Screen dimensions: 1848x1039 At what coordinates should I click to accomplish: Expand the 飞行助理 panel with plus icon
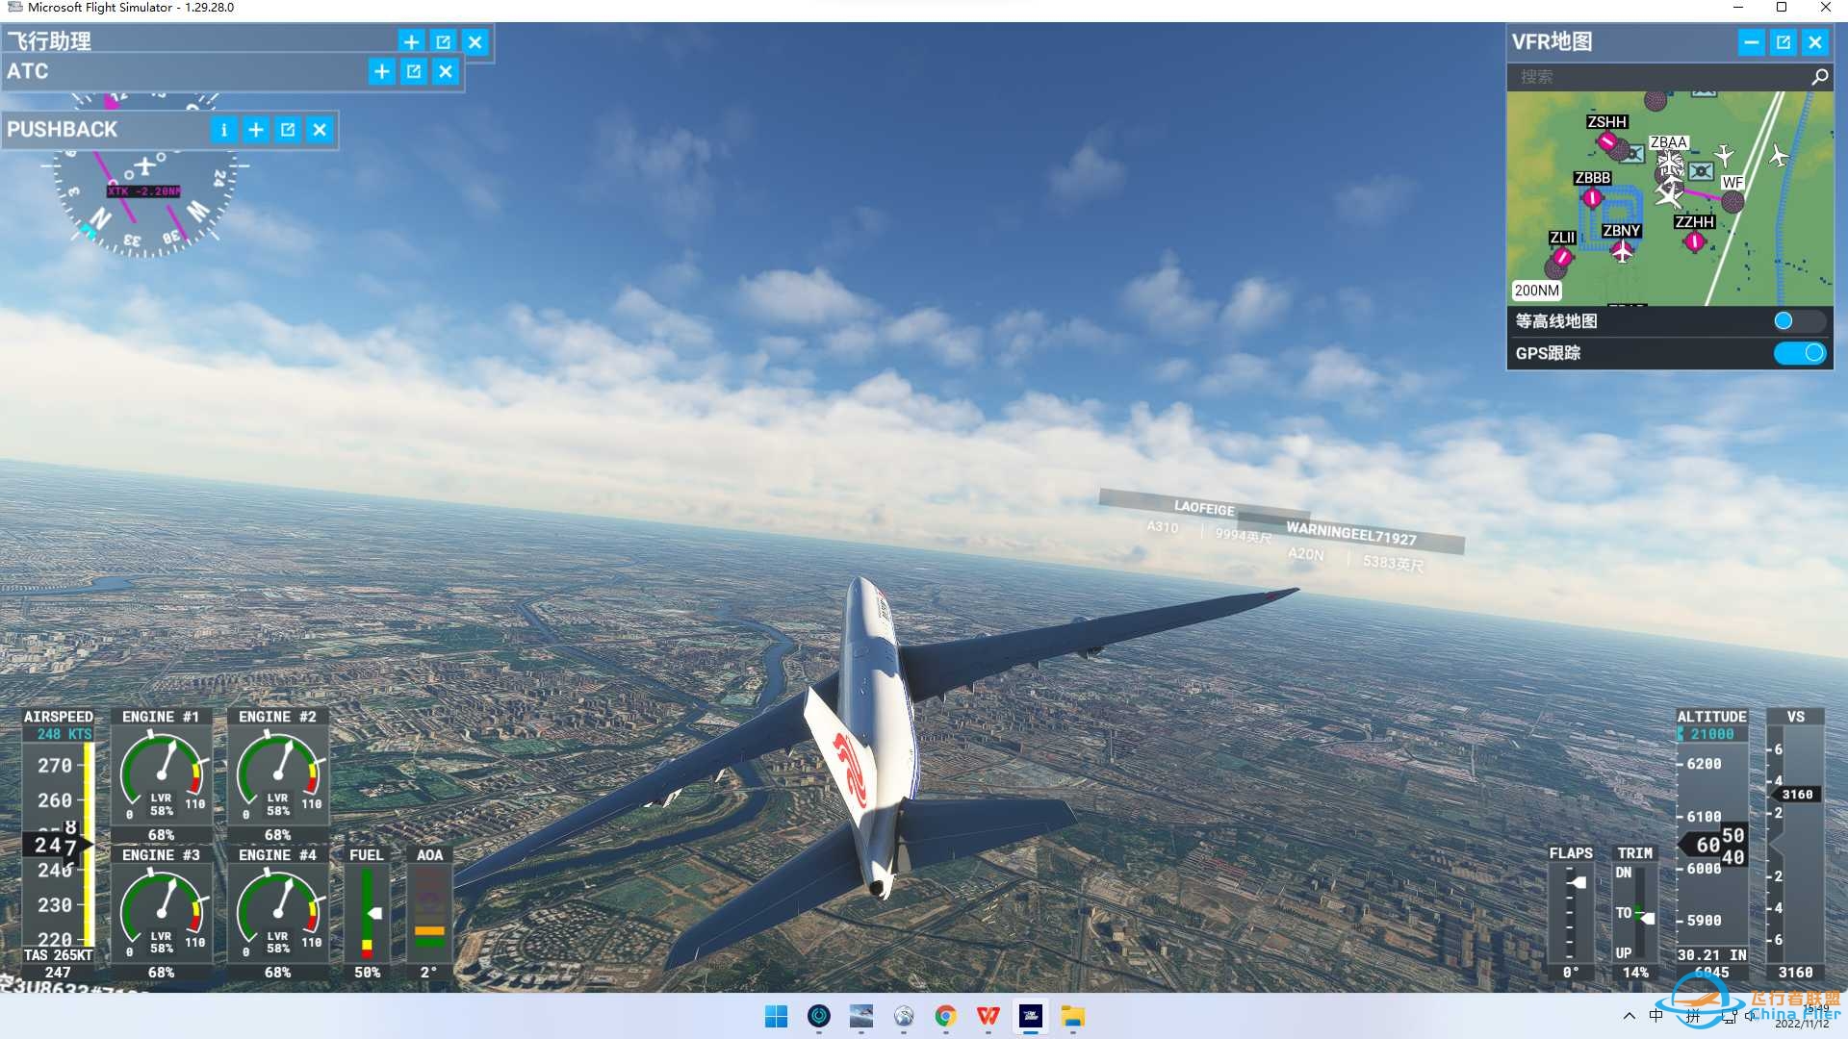tap(411, 42)
